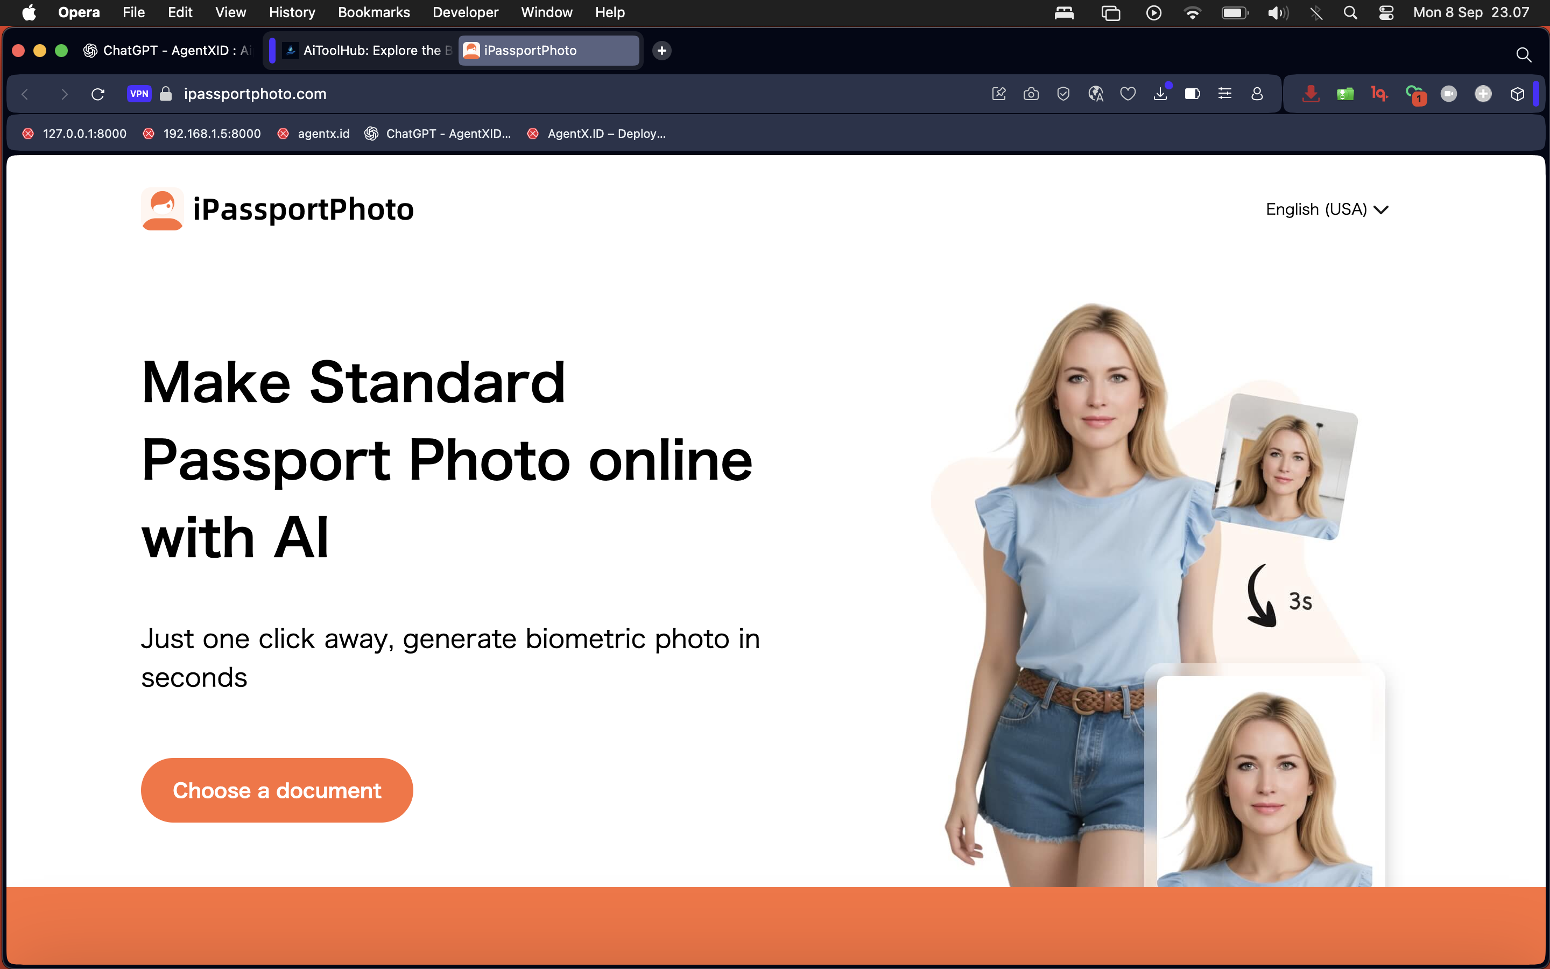Click the snapshot camera icon in address bar

pos(1031,94)
